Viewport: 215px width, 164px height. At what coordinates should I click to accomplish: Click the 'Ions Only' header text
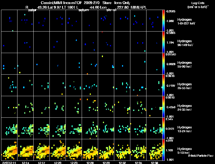[x=122, y=3]
